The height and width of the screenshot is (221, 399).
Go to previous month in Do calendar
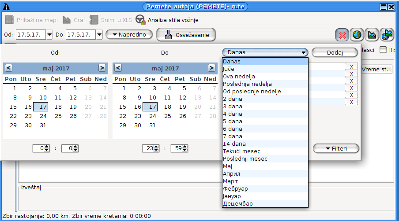(x=118, y=68)
